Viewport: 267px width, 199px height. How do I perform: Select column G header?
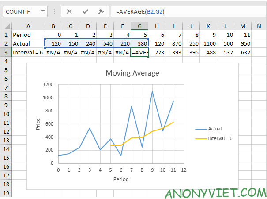tap(139, 26)
